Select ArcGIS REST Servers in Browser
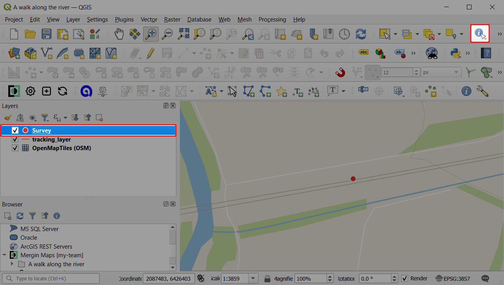504x285 pixels. point(46,246)
